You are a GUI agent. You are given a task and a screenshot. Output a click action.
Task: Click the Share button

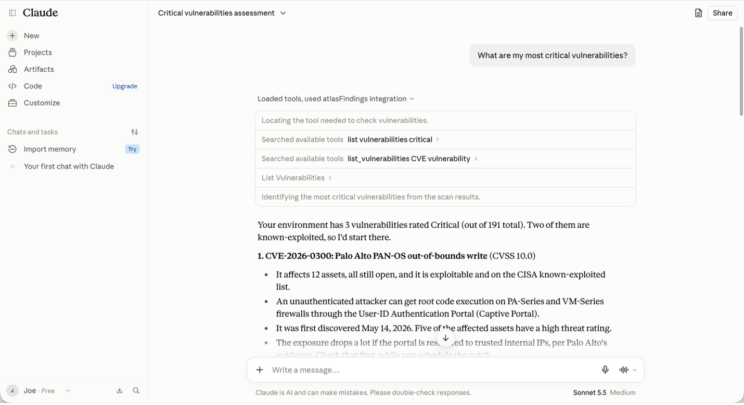click(722, 13)
